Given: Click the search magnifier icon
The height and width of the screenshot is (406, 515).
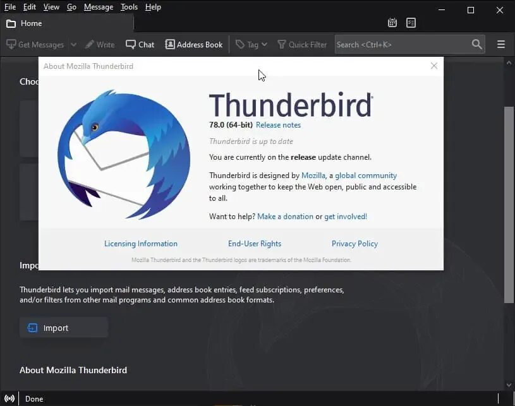Looking at the screenshot, I should point(477,44).
